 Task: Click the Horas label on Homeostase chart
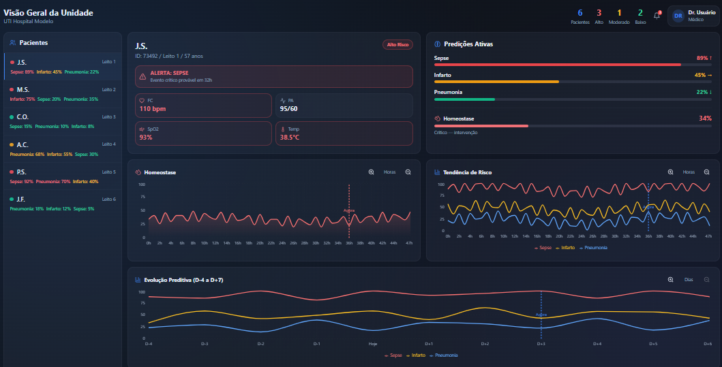point(389,172)
